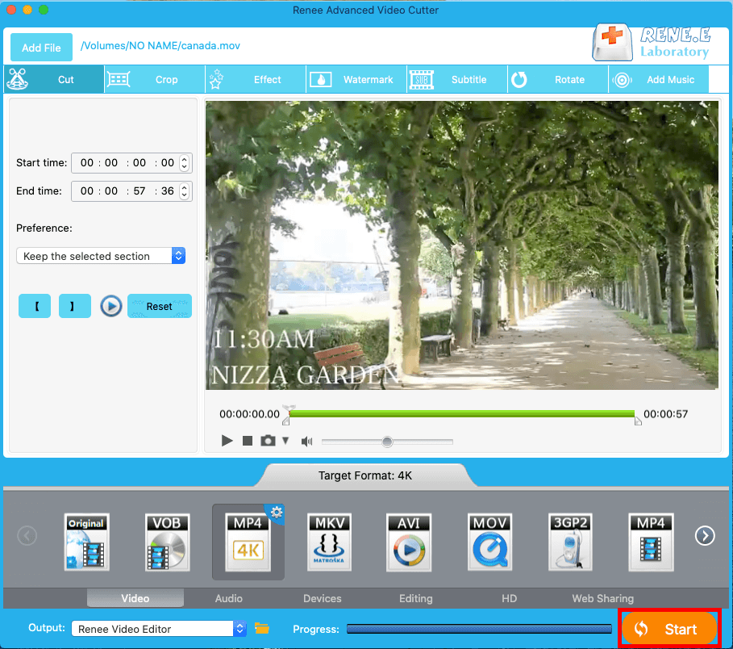This screenshot has height=649, width=733.
Task: Click the End time input field
Action: tap(131, 191)
